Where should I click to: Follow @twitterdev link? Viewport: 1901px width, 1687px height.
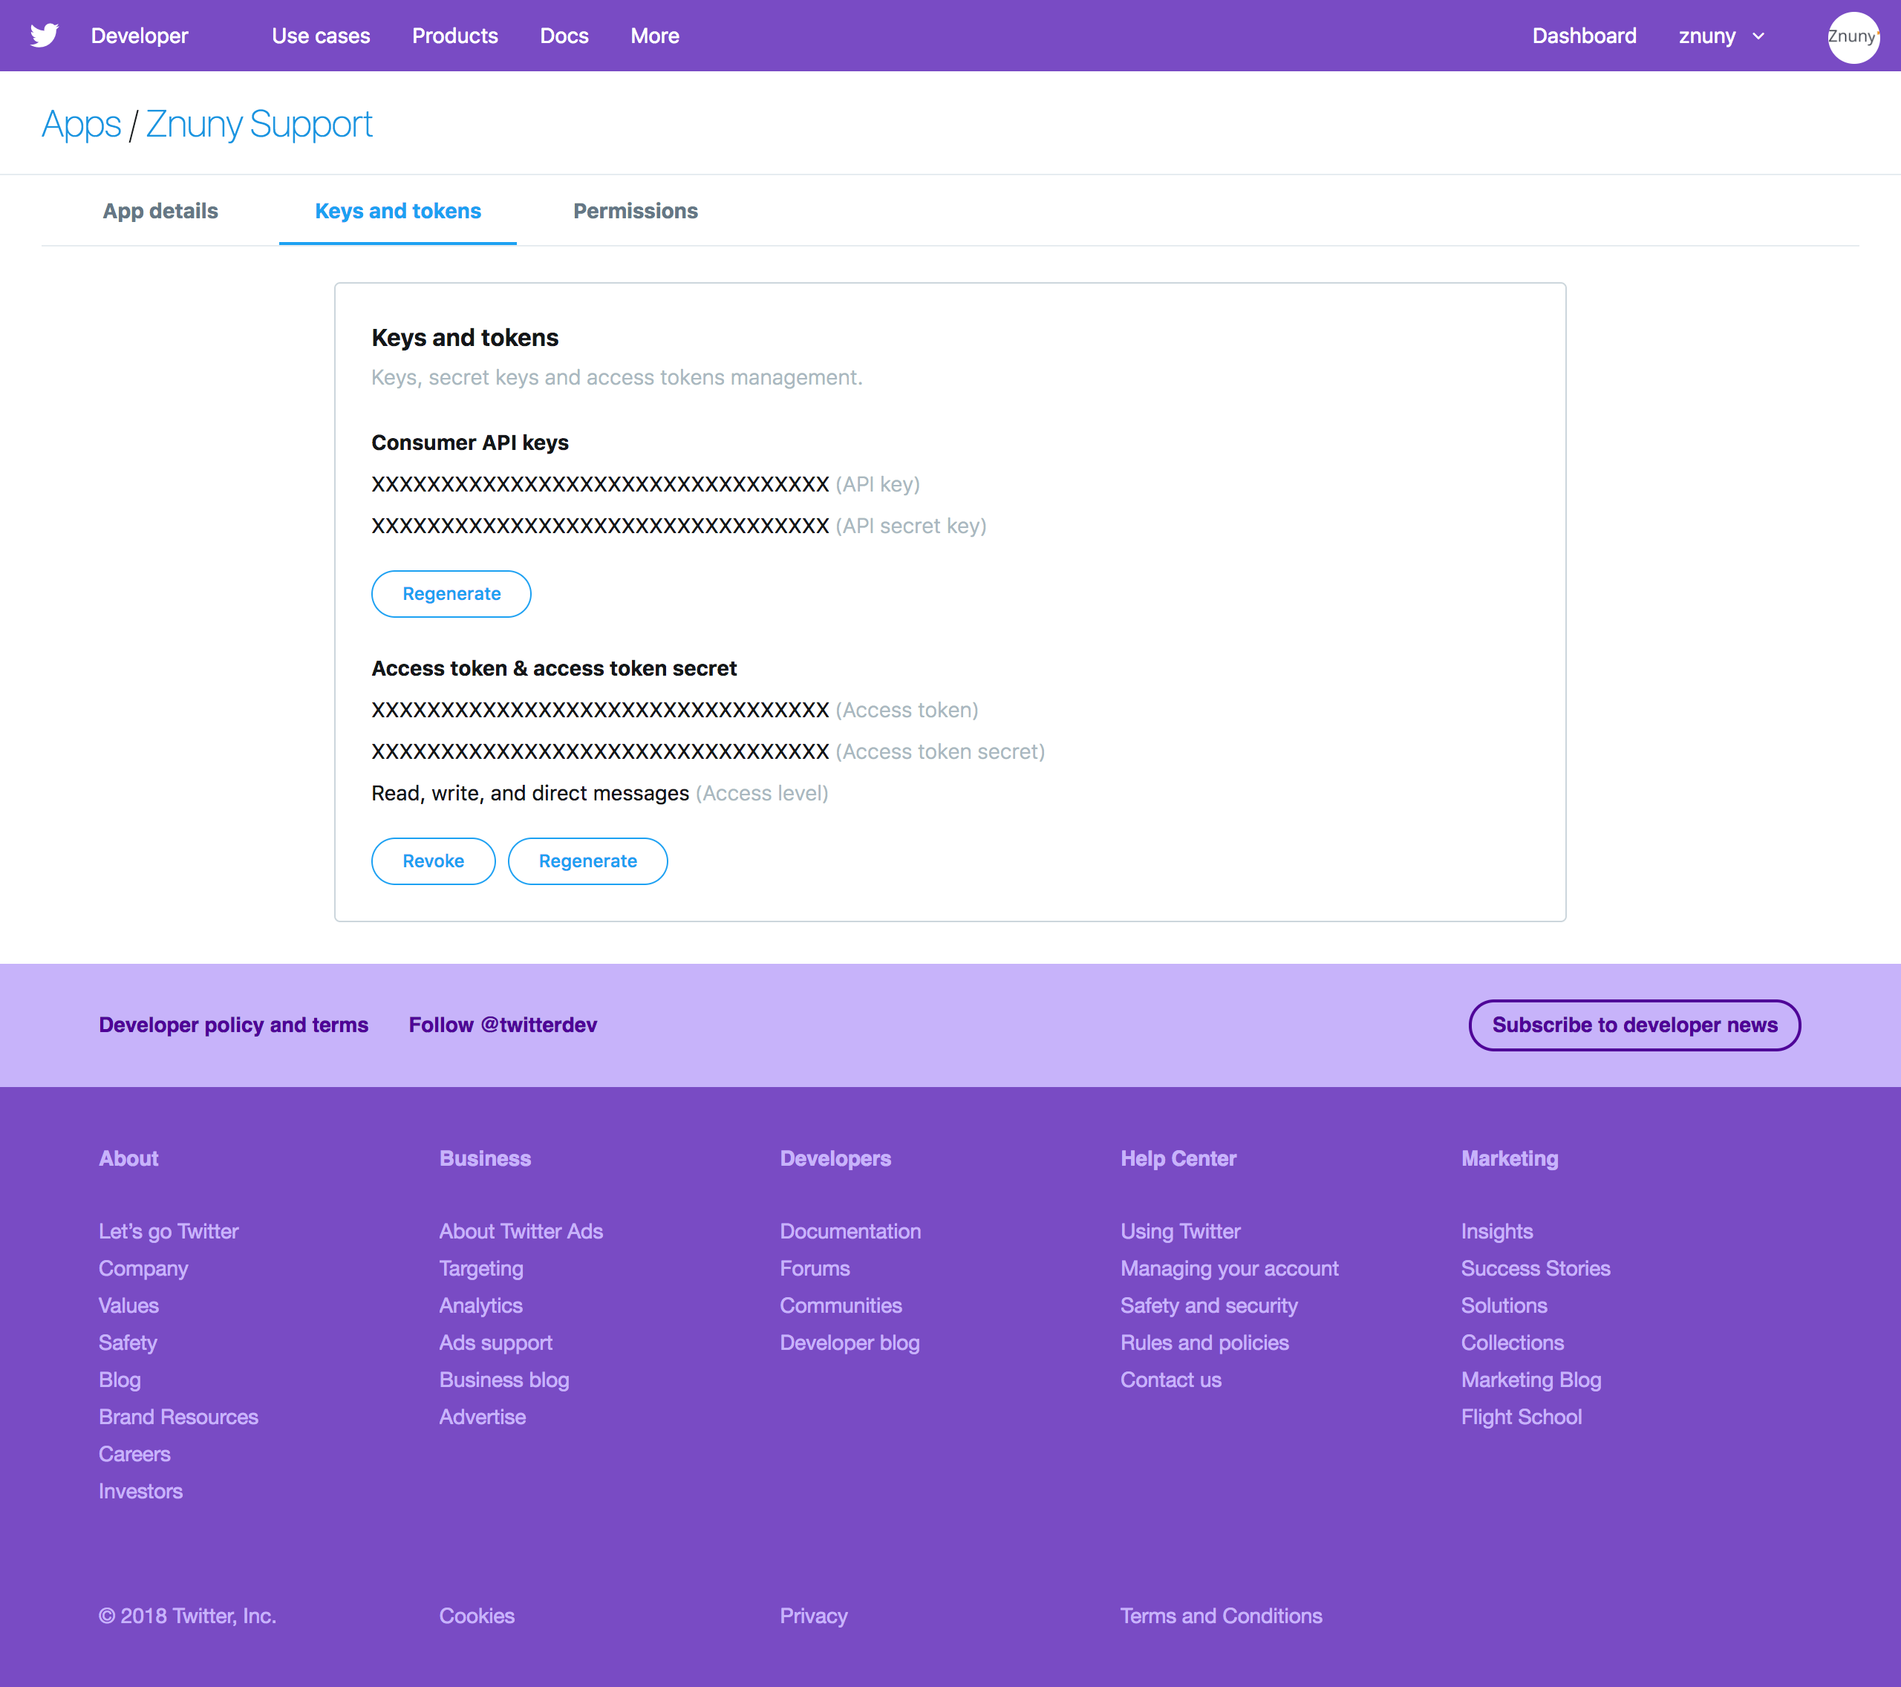pyautogui.click(x=502, y=1025)
